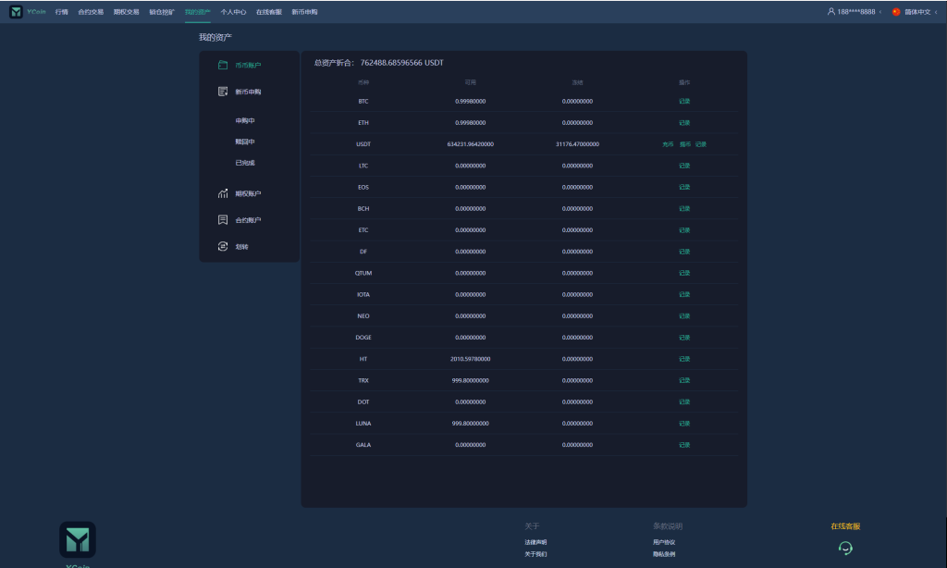
Task: Select the 币币账户 wallet icon
Action: [223, 65]
